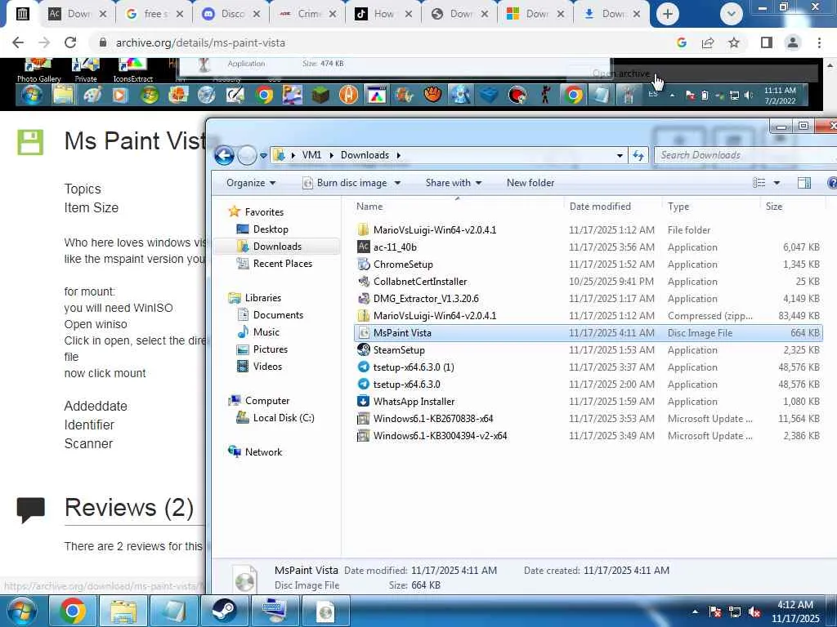Viewport: 837px width, 627px height.
Task: Select the ac-11_40b application icon
Action: pos(363,247)
